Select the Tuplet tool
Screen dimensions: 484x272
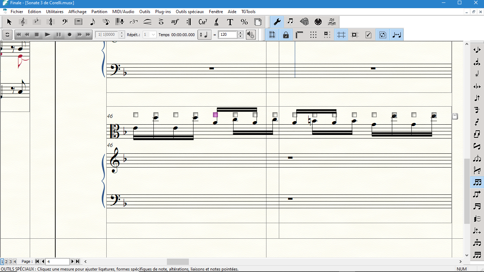coord(134,22)
